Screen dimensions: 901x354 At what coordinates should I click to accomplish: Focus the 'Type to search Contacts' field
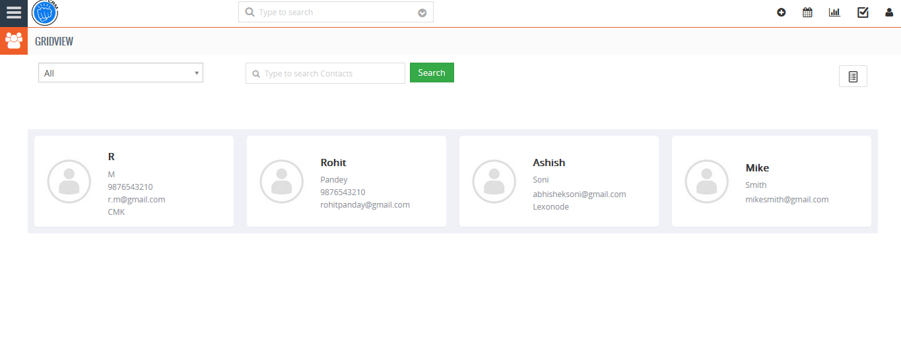325,73
